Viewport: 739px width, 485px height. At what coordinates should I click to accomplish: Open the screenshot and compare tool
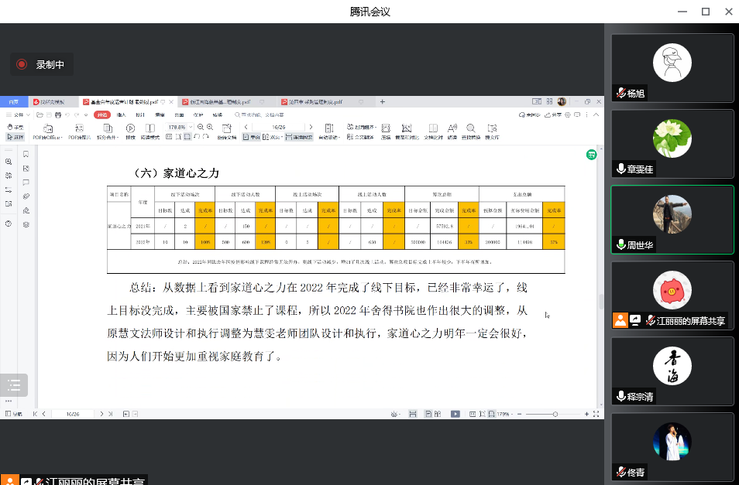coord(407,131)
